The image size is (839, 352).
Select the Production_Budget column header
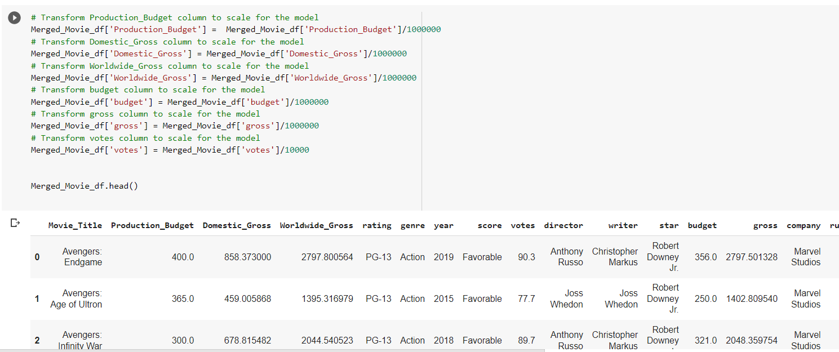point(152,225)
